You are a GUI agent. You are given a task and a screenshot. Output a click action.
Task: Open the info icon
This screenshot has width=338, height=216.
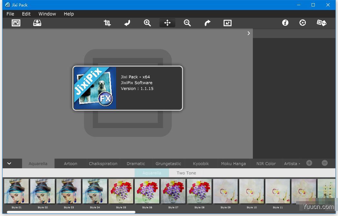(285, 23)
